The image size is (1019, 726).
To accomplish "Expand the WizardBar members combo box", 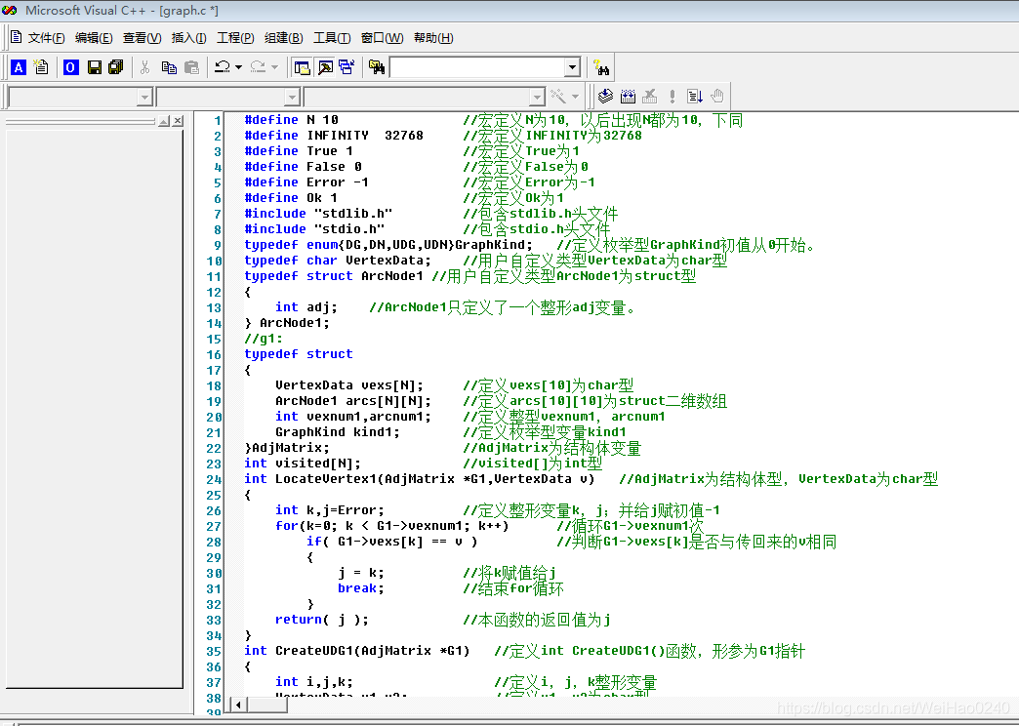I will [537, 98].
